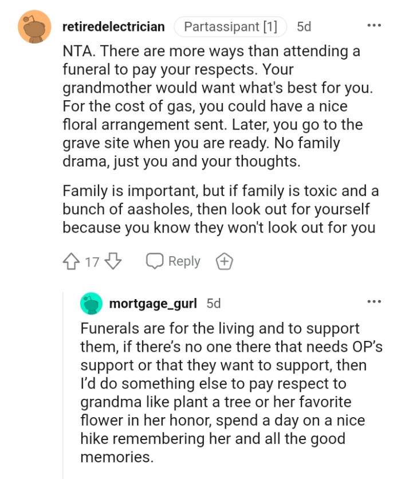401x479 pixels.
Task: Click the 5d timestamp on retiredelectrician's comment
Action: point(303,26)
